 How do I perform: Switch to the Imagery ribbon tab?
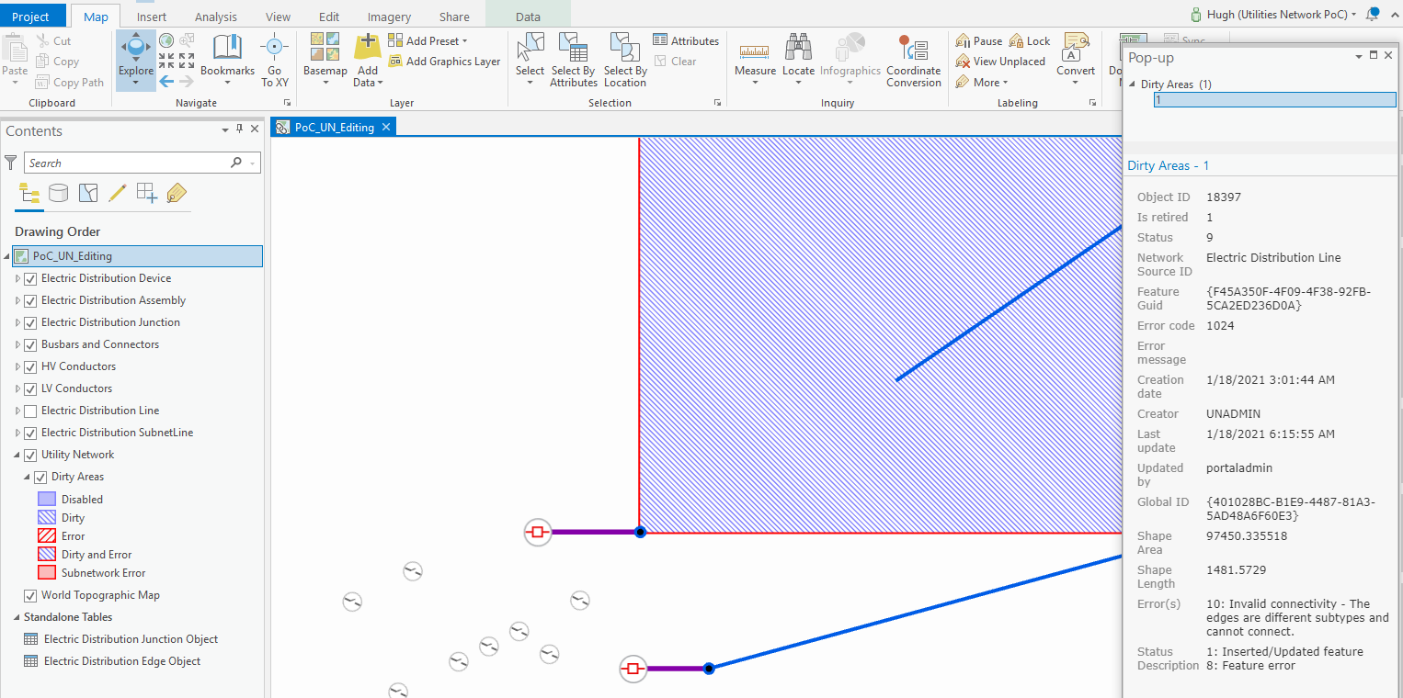click(388, 16)
